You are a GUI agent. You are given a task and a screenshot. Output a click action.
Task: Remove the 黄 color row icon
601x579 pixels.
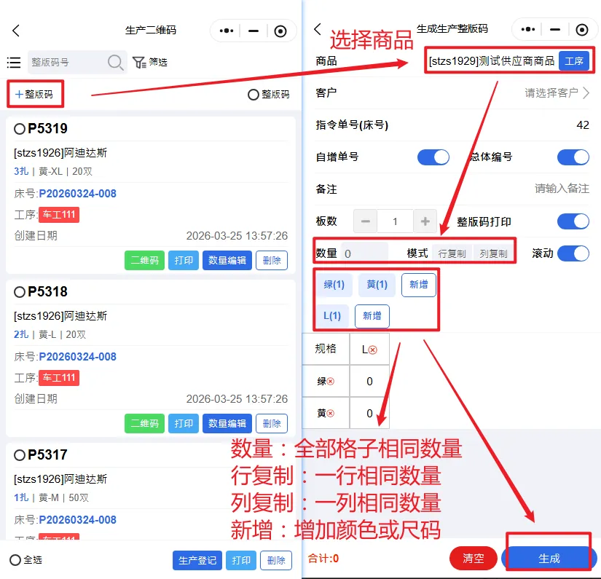[x=330, y=414]
